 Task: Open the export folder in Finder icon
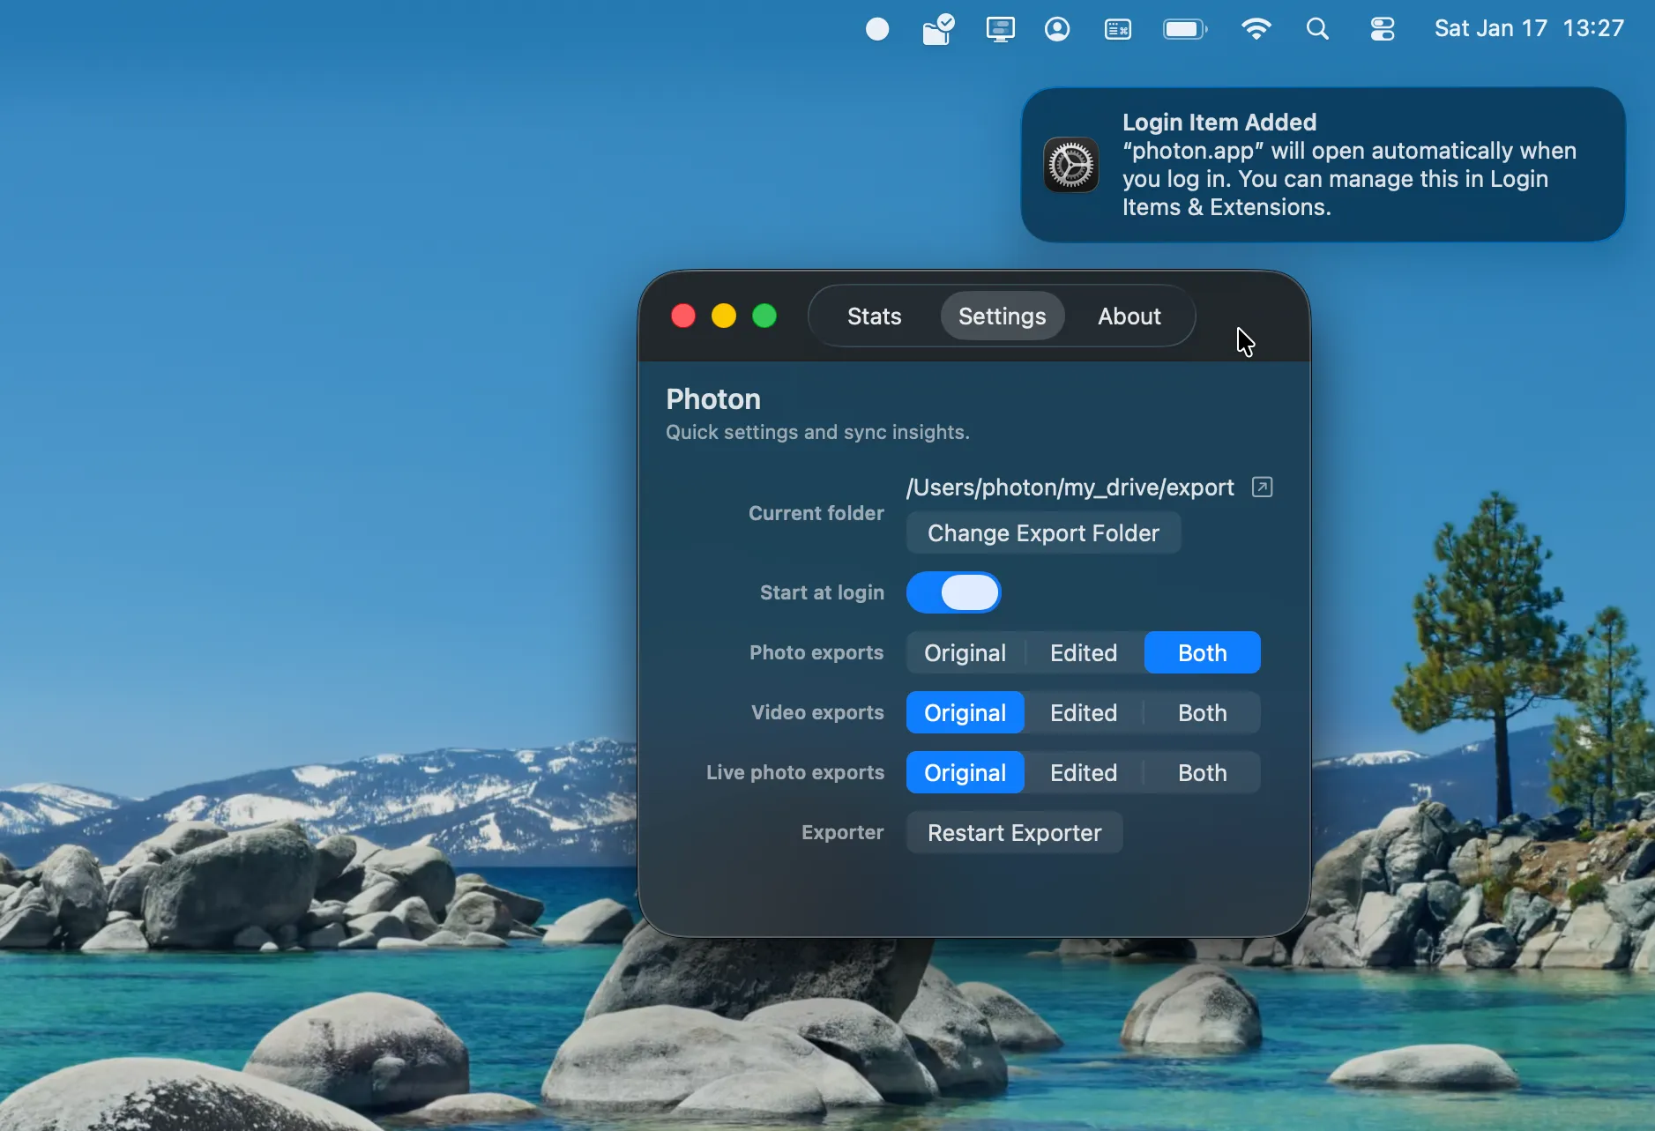[1262, 487]
